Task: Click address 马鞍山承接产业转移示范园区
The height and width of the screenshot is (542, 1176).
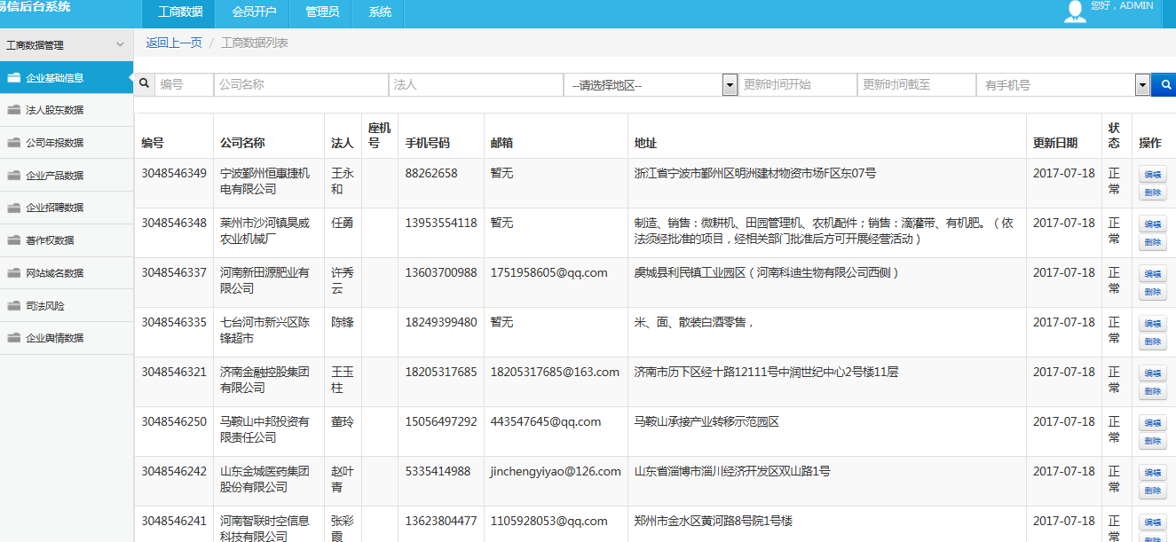Action: tap(706, 421)
